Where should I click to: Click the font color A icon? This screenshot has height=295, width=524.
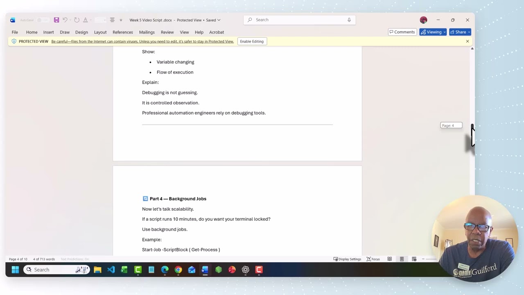85,20
